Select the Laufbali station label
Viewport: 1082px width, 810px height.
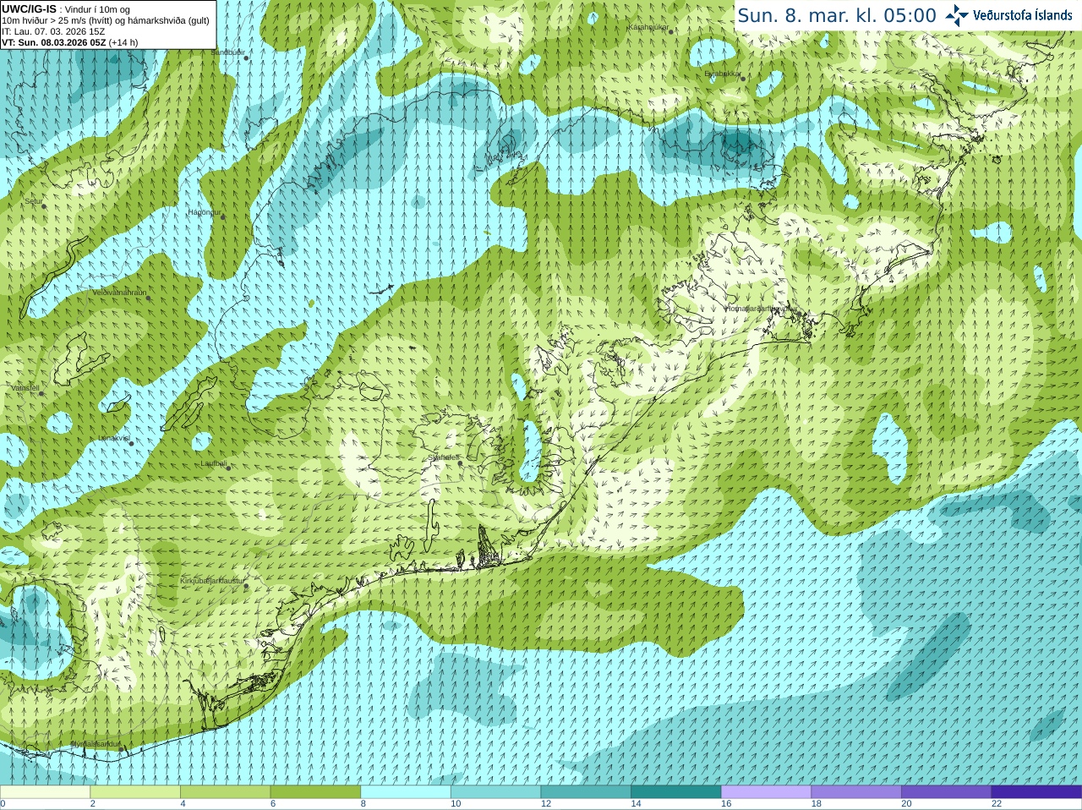[214, 463]
